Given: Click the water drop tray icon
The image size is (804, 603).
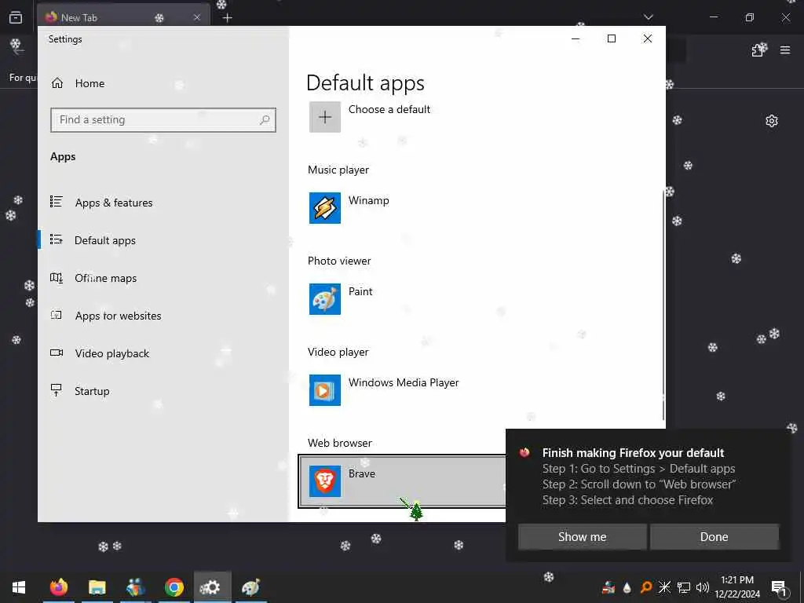Looking at the screenshot, I should (x=627, y=587).
